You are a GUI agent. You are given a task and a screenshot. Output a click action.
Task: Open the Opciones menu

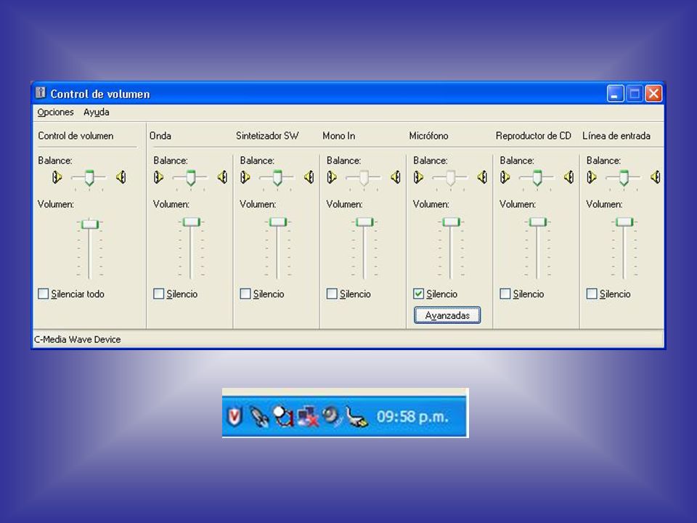pos(55,112)
